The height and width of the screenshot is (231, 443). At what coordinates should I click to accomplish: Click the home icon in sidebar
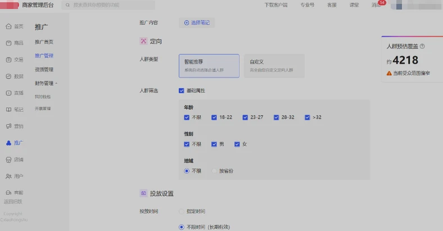tap(9, 26)
